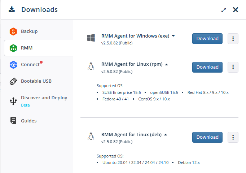The width and height of the screenshot is (246, 173).
Task: Click the Discover and Deploy USB icon
Action: [x=13, y=101]
